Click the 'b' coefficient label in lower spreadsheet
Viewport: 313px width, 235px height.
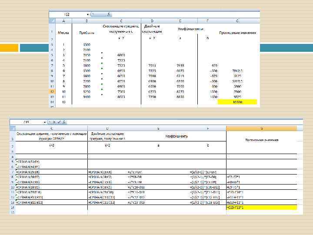[x=208, y=145]
